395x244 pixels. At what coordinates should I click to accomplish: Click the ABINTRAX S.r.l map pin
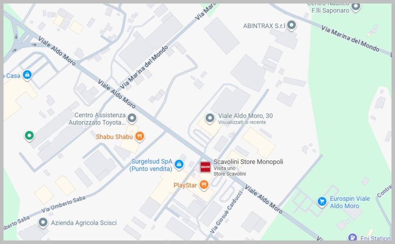(292, 25)
